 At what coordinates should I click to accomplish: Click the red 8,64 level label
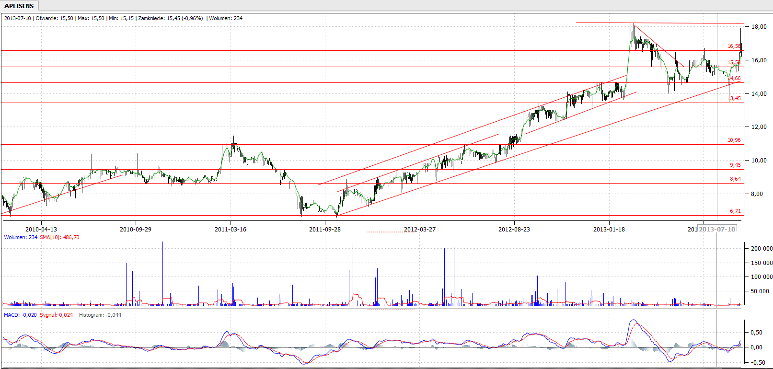[735, 179]
